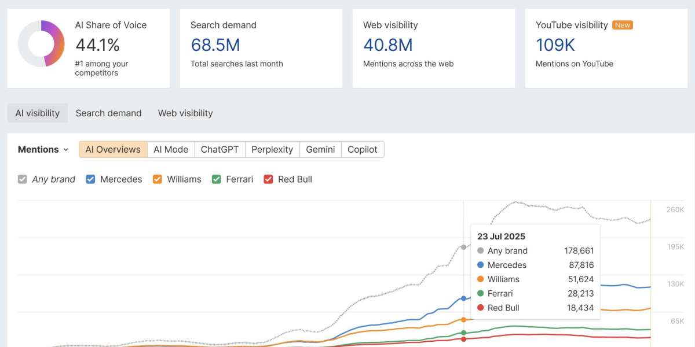The width and height of the screenshot is (695, 347).
Task: Choose the Perplexity platform filter
Action: click(x=272, y=149)
